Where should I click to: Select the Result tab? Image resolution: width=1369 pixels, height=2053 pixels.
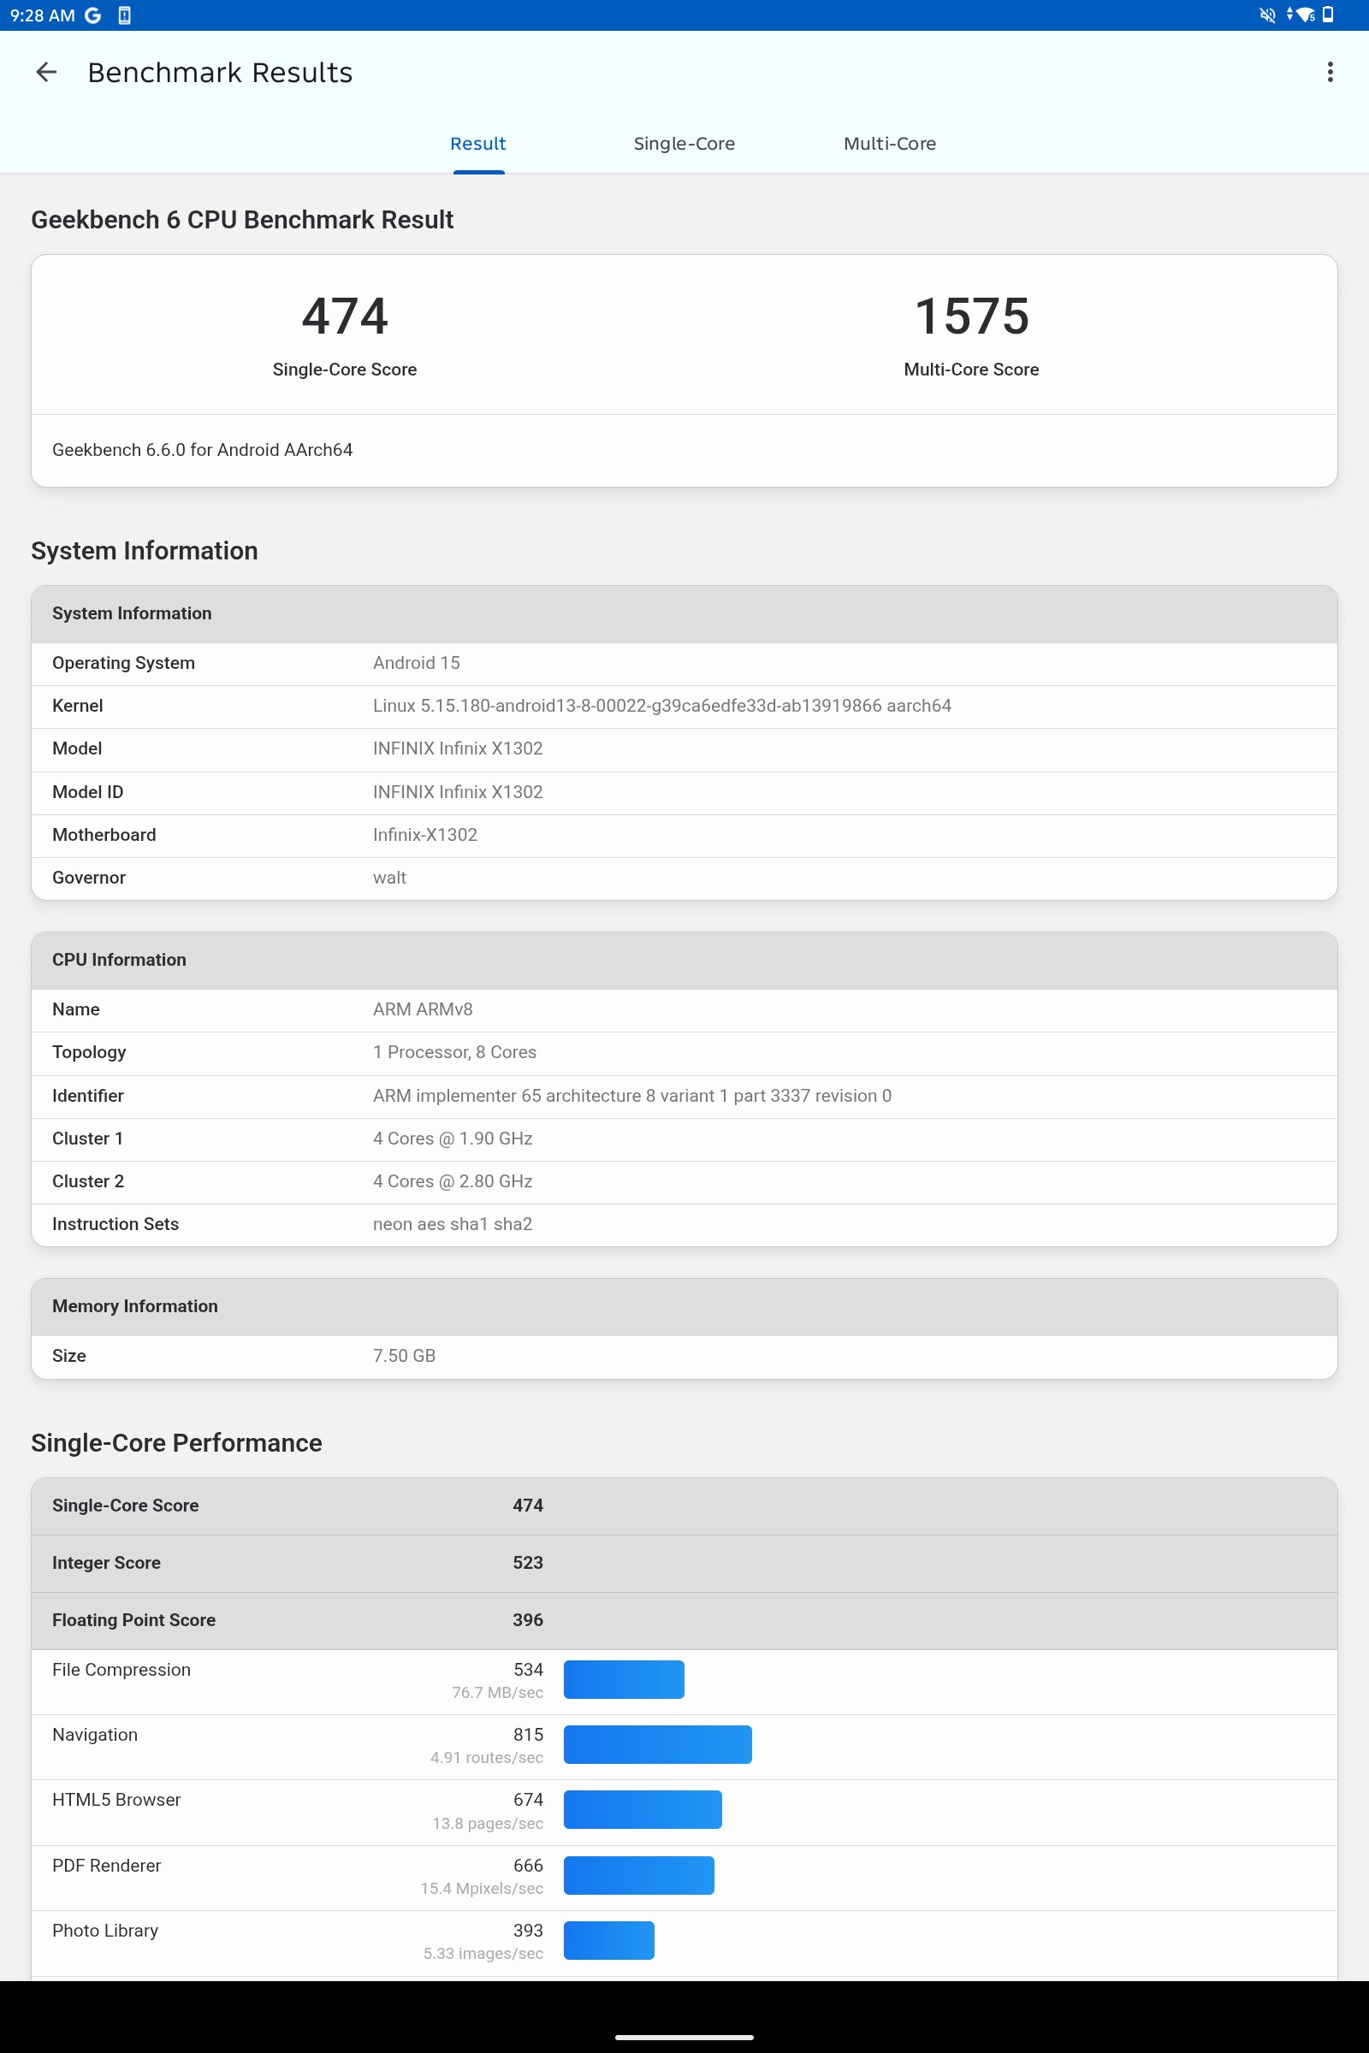click(477, 144)
